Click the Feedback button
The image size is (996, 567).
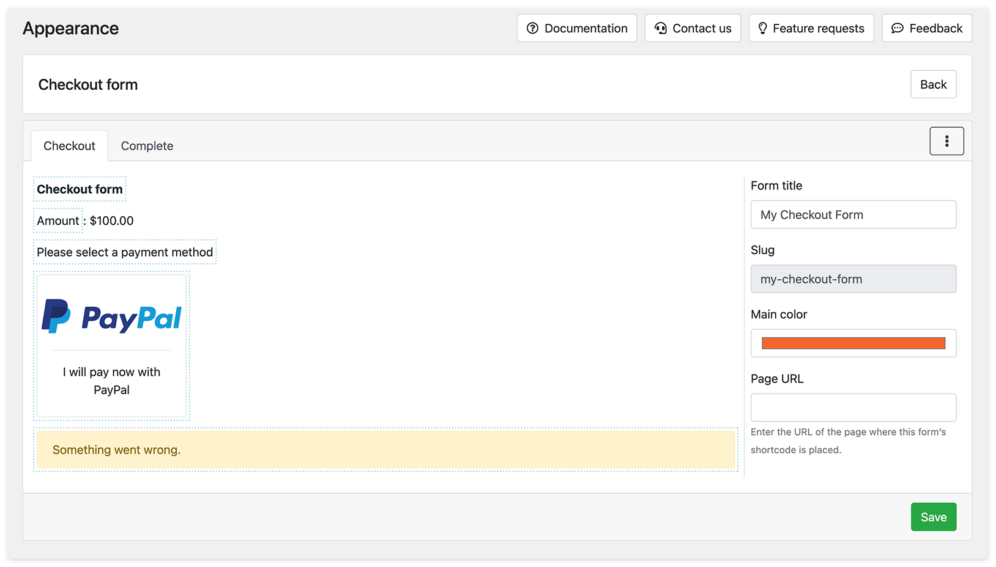coord(927,28)
